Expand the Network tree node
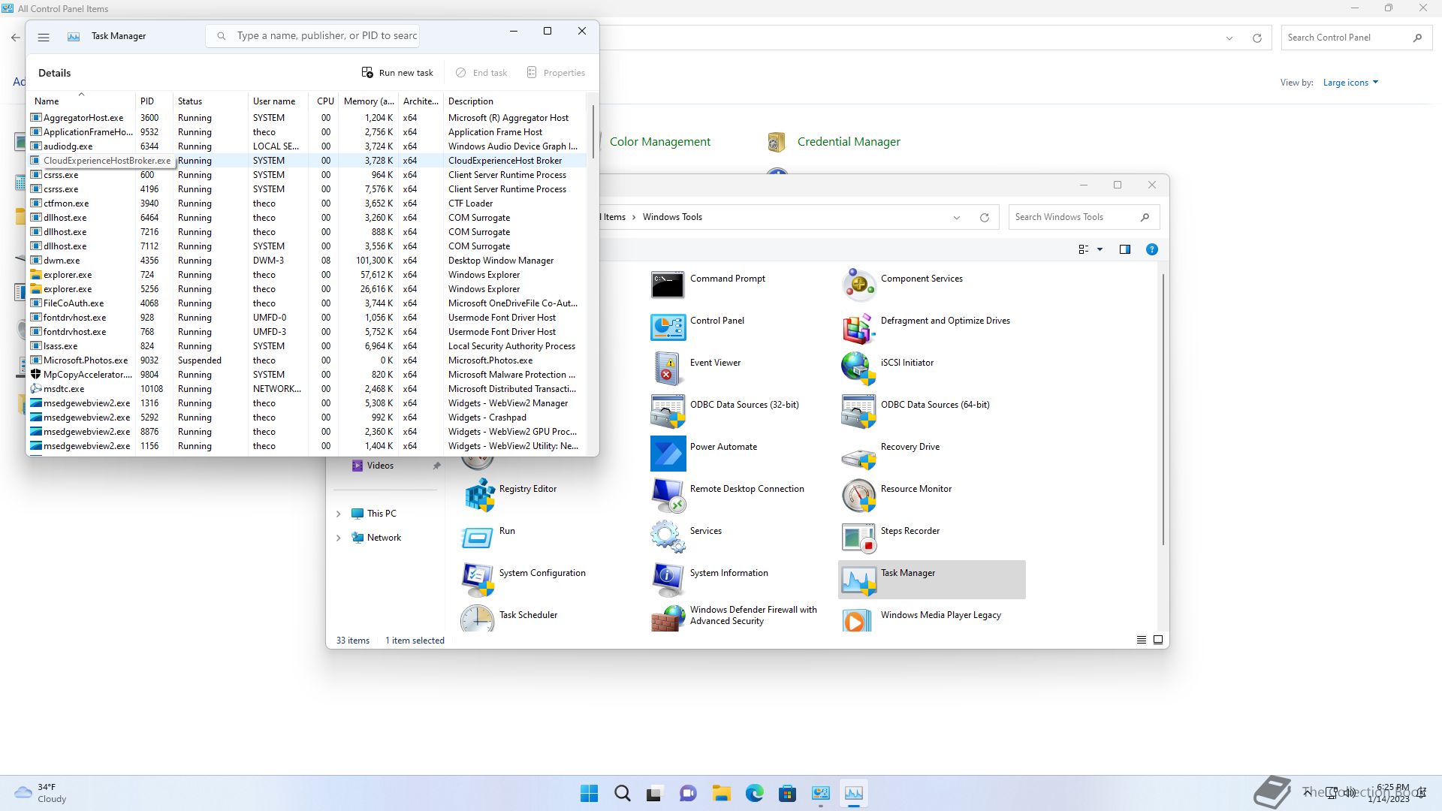1442x811 pixels. [x=338, y=538]
